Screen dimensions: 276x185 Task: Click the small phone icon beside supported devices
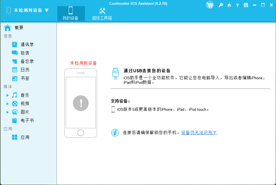[x=113, y=109]
